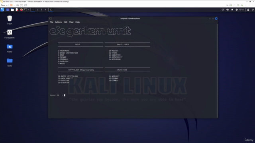This screenshot has width=255, height=143.
Task: Select the tools folder on desktop
Action: [10, 62]
